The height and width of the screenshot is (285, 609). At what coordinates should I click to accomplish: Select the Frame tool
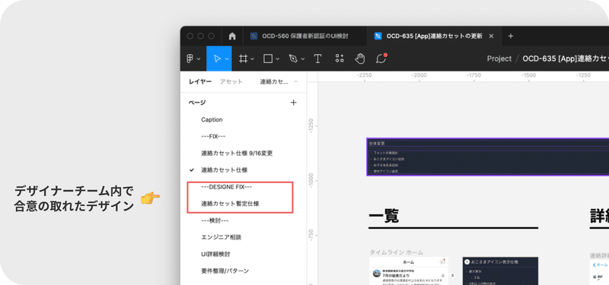pyautogui.click(x=243, y=59)
